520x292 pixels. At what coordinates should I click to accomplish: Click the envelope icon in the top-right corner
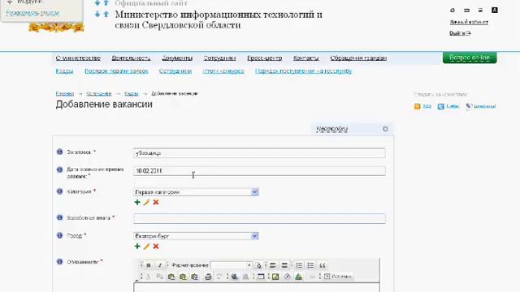tap(466, 11)
